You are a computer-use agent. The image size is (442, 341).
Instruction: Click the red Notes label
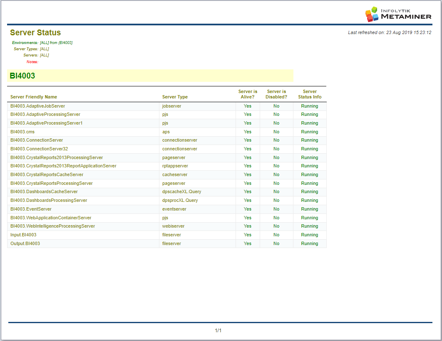(x=32, y=62)
